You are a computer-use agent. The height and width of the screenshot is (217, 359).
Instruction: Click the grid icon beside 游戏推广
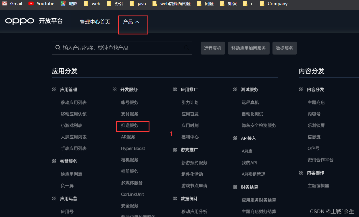pyautogui.click(x=175, y=150)
